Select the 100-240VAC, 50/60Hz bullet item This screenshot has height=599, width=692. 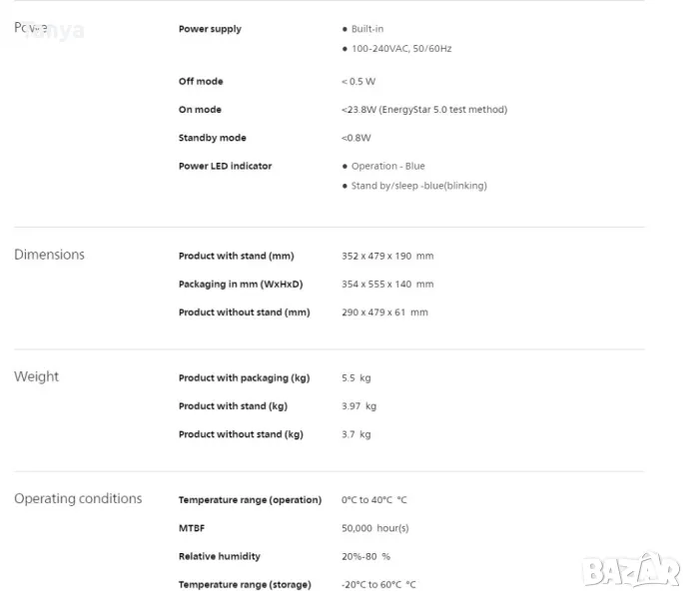click(x=400, y=48)
